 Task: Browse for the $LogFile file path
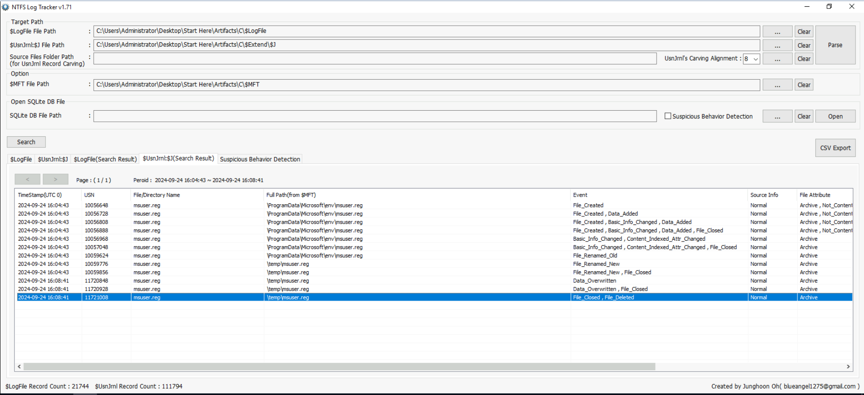(x=778, y=32)
